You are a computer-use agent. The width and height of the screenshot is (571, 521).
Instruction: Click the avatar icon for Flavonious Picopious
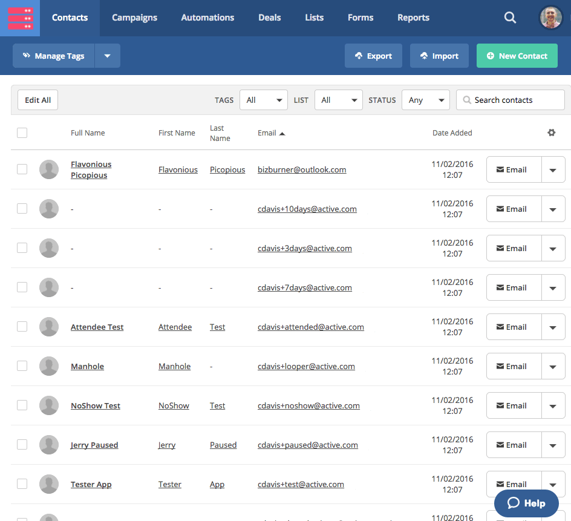coord(49,169)
